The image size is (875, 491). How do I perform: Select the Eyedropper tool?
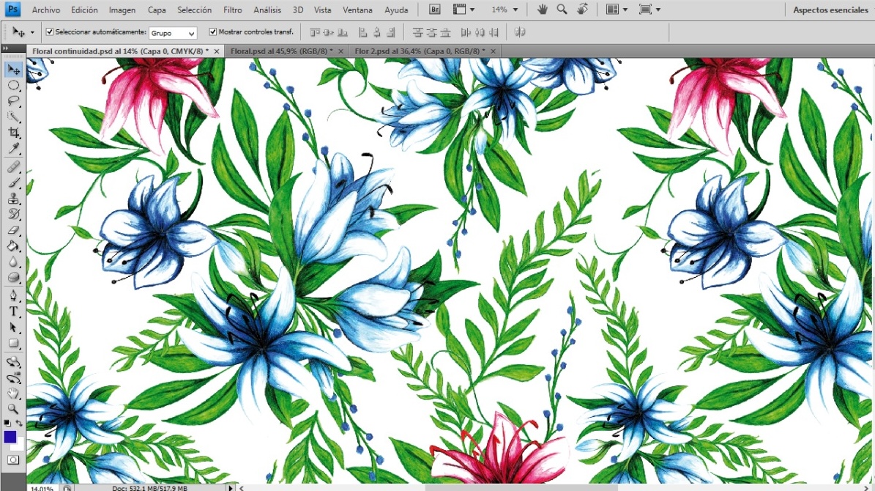coord(13,148)
